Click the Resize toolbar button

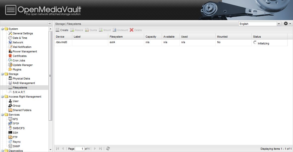[x=77, y=30]
